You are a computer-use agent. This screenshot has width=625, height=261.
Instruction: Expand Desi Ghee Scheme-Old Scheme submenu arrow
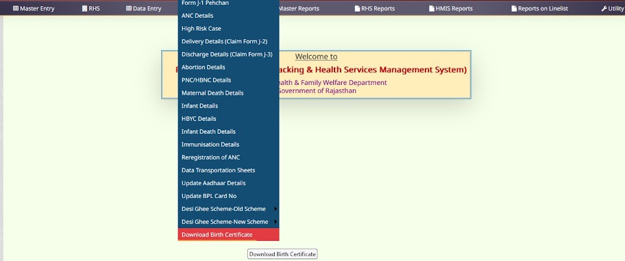click(x=276, y=209)
